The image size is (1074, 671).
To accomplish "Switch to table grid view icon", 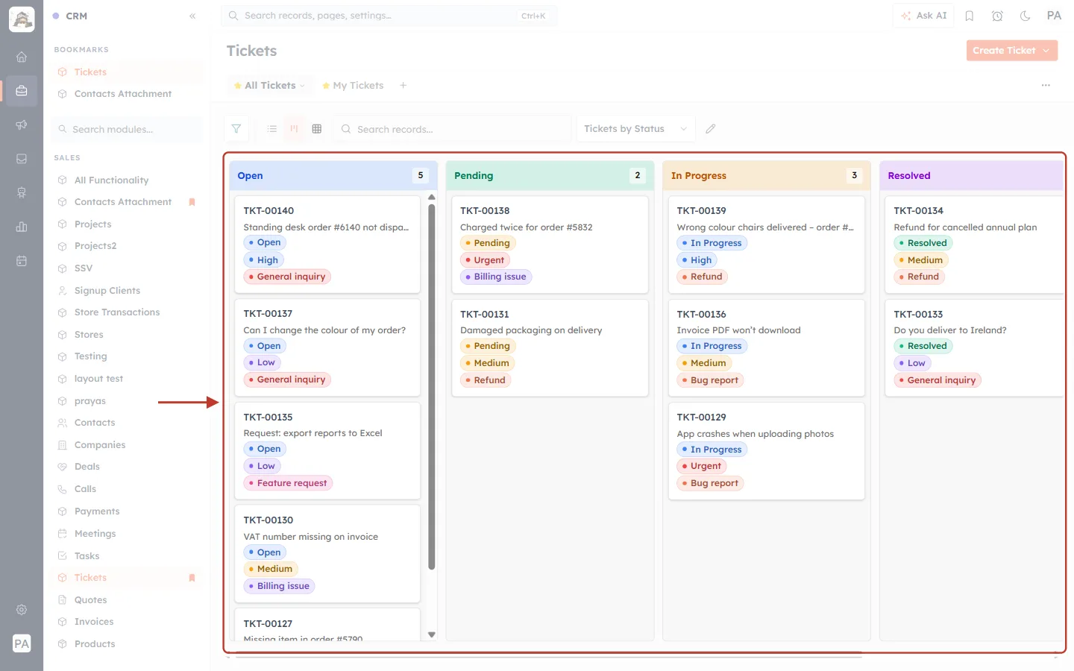I will click(x=317, y=129).
